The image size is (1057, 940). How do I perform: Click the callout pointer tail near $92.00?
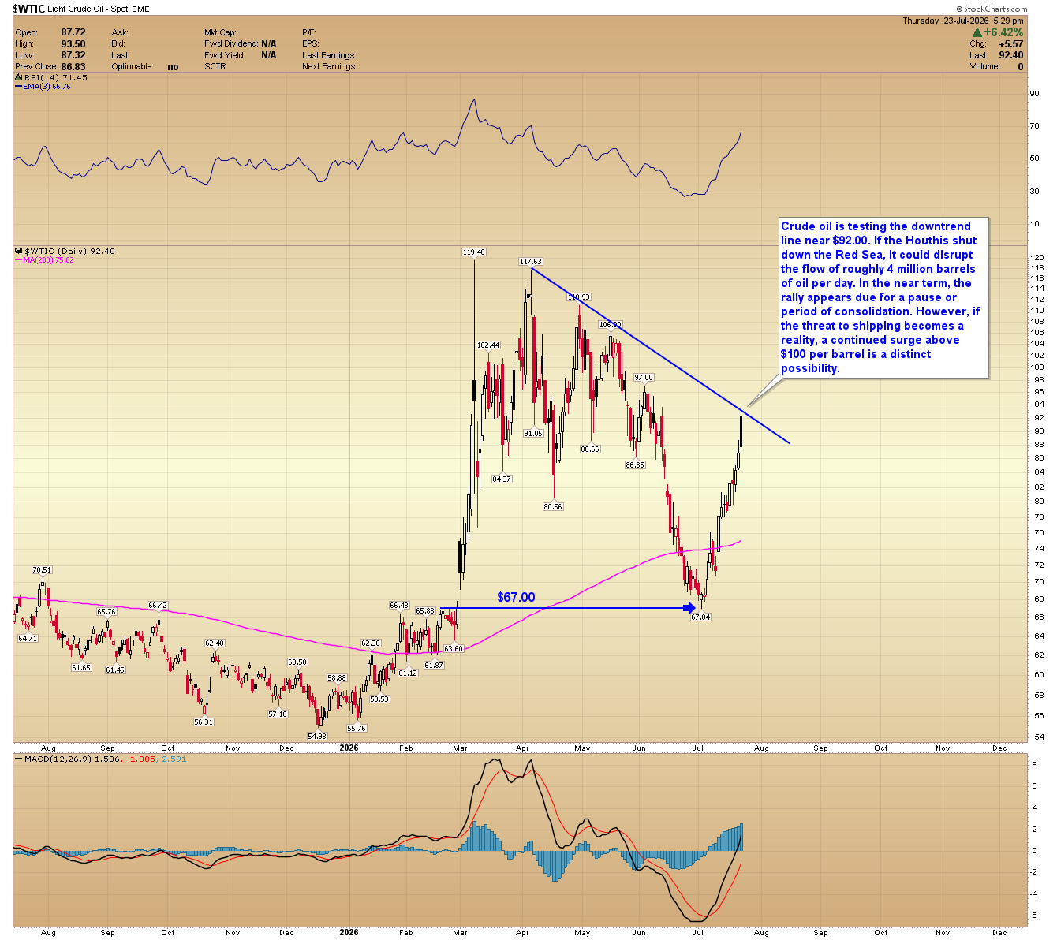click(x=765, y=392)
